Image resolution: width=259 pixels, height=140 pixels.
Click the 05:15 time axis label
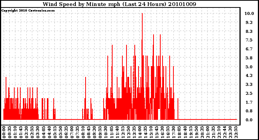[55, 133]
